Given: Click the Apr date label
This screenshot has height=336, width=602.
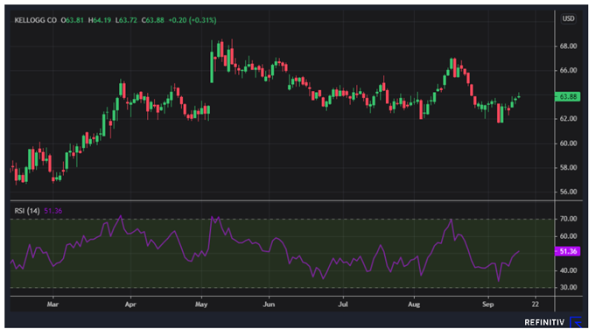Looking at the screenshot, I should 130,304.
